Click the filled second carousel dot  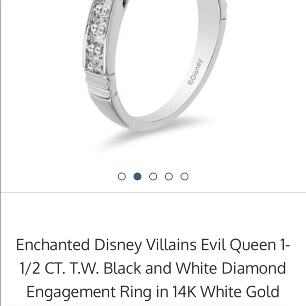pyautogui.click(x=137, y=176)
